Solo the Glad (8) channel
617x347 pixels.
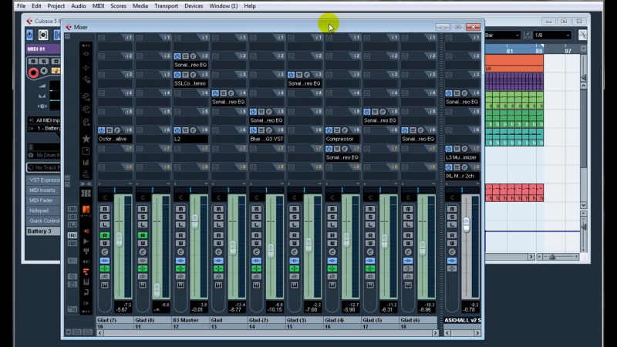[x=143, y=217]
